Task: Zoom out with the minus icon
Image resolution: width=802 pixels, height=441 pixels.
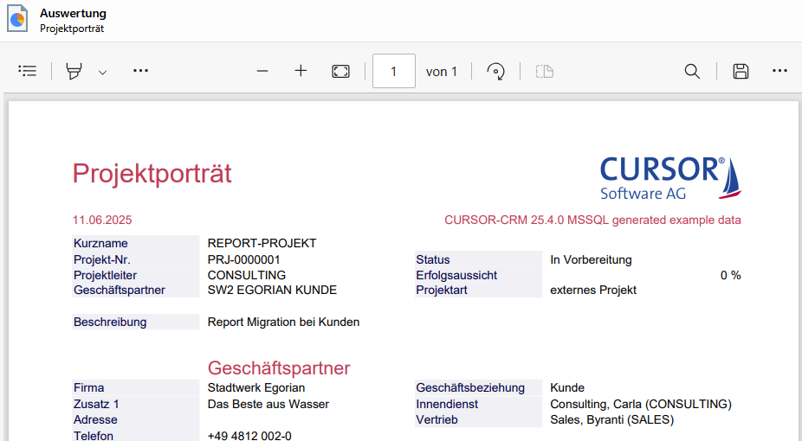Action: [262, 71]
